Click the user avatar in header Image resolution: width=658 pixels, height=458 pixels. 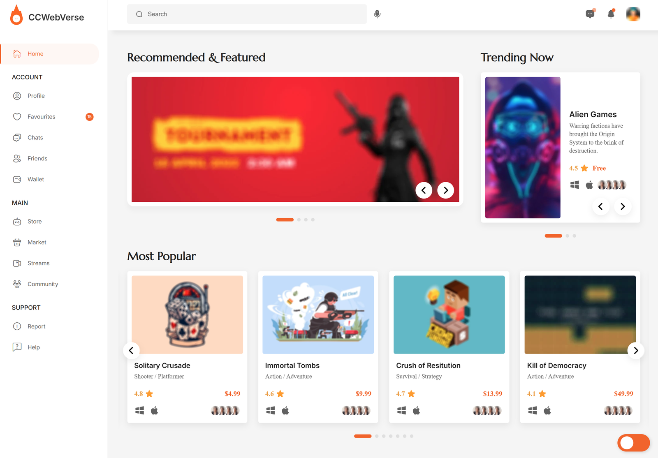click(x=633, y=14)
